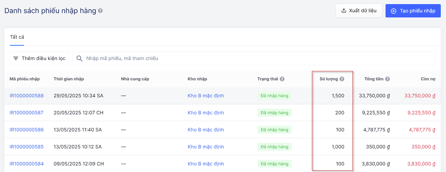This screenshot has height=172, width=446.
Task: Click date 13/05/2025 11:40 SA
Action: pyautogui.click(x=78, y=130)
